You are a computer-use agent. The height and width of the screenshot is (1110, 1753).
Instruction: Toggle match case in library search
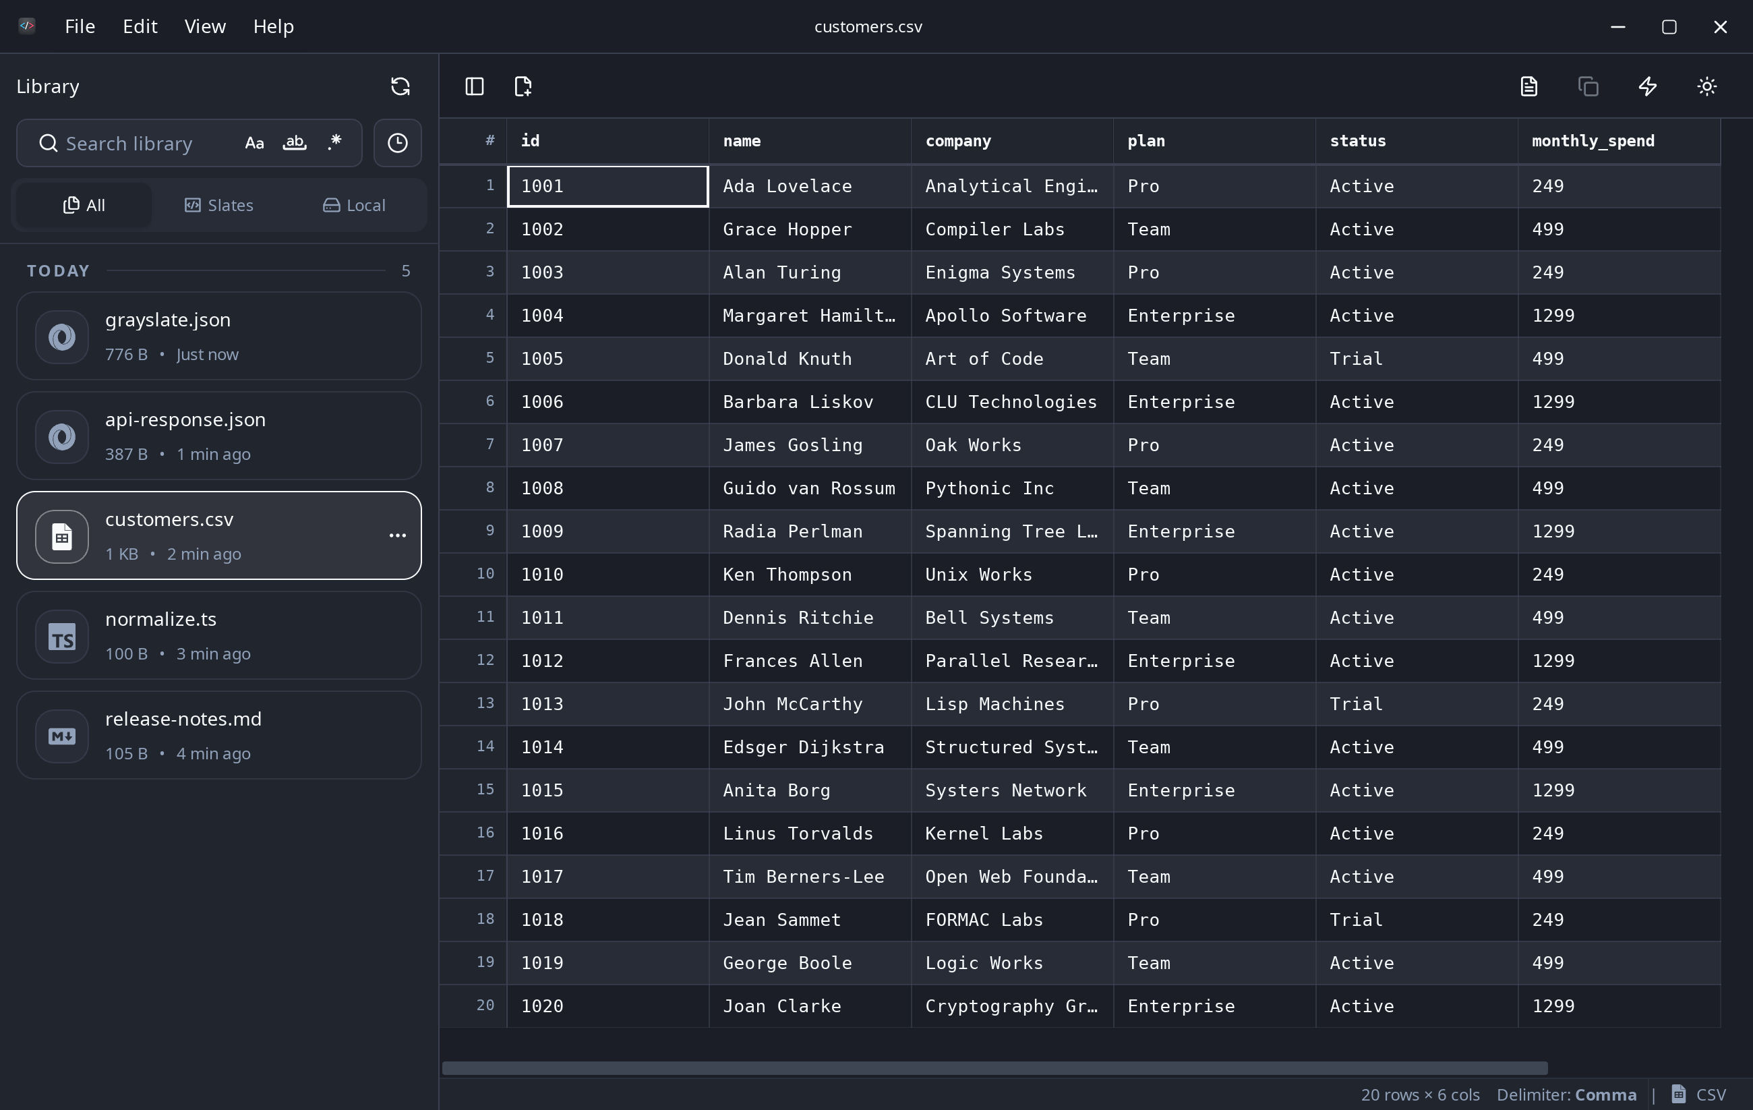(x=254, y=144)
